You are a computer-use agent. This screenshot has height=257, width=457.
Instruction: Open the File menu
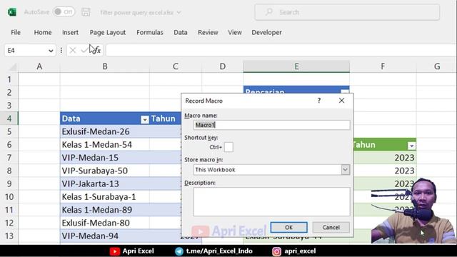coord(16,32)
